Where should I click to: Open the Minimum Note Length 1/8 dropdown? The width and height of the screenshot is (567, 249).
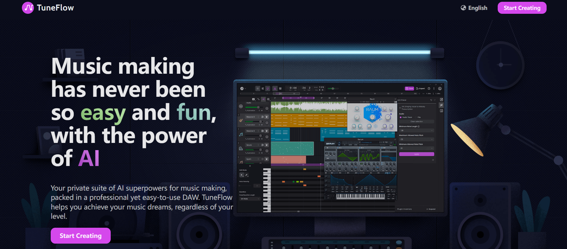click(x=417, y=130)
